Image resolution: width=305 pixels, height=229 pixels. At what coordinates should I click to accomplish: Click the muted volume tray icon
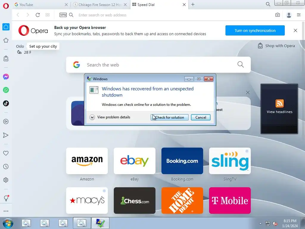pos(275,224)
